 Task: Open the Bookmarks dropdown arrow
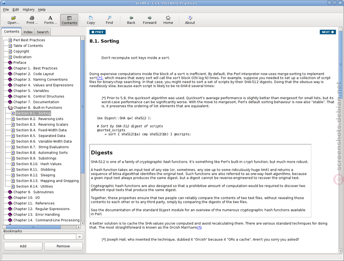[x=79, y=237]
